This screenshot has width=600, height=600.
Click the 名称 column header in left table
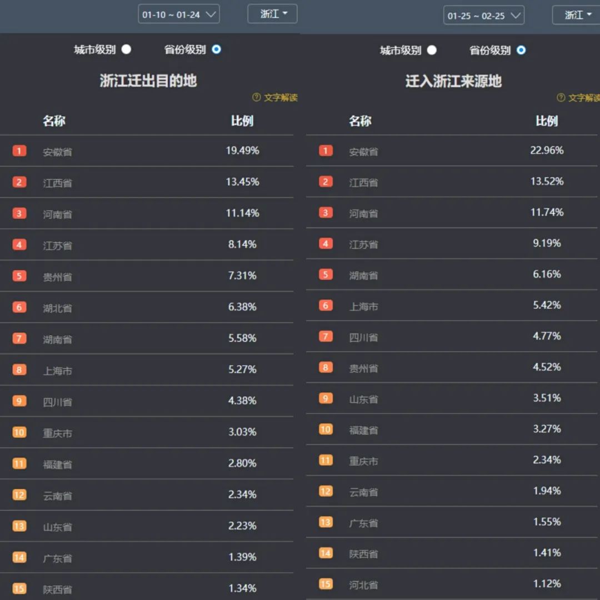pyautogui.click(x=54, y=121)
